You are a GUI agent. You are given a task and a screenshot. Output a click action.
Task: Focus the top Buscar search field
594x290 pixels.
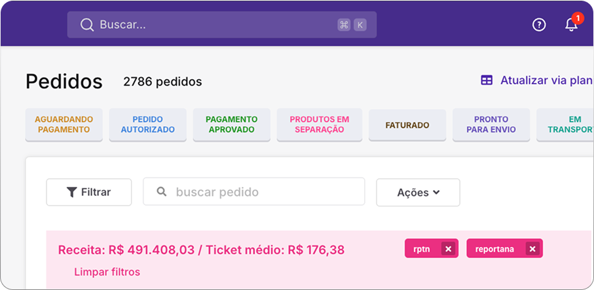pos(222,25)
